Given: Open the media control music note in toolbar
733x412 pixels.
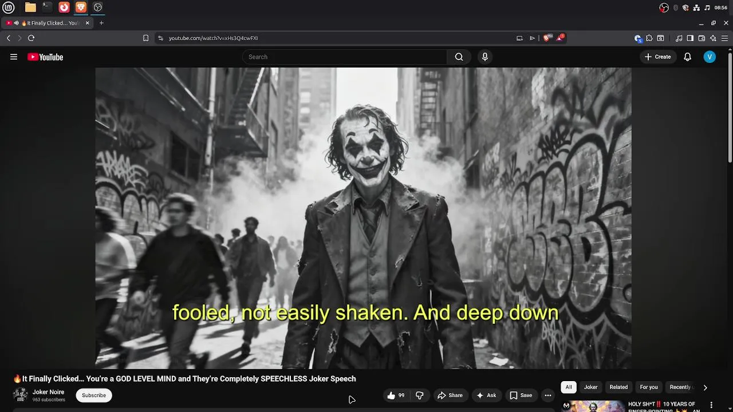Looking at the screenshot, I should coord(679,38).
